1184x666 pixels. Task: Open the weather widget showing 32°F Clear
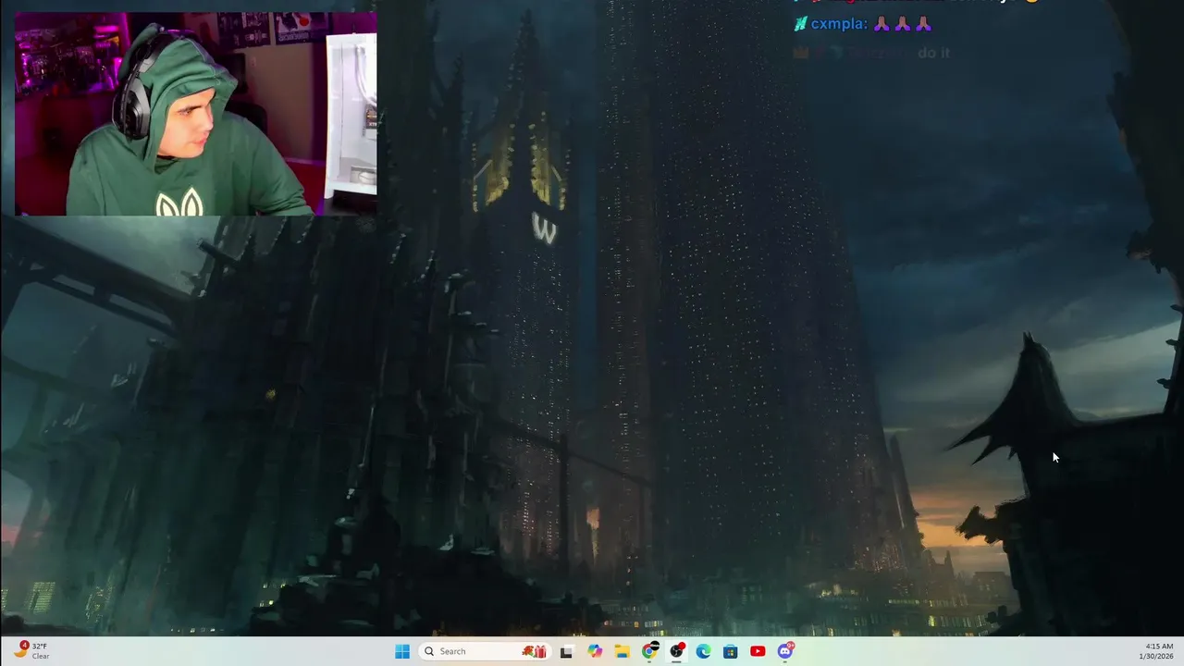tap(31, 651)
